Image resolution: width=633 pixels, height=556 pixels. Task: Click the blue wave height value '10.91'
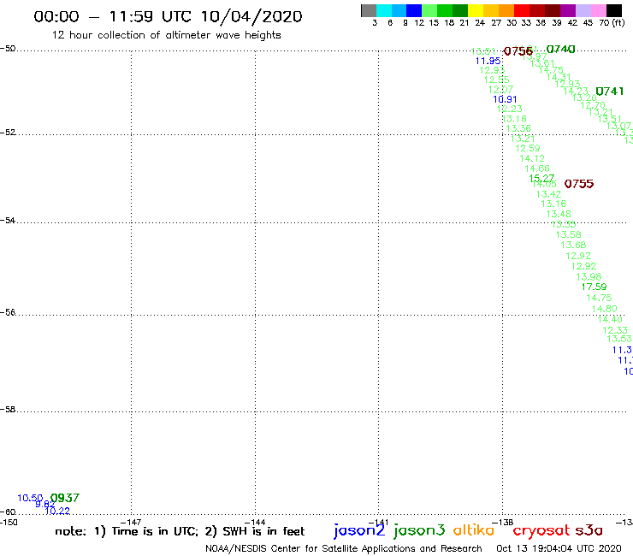[x=505, y=99]
